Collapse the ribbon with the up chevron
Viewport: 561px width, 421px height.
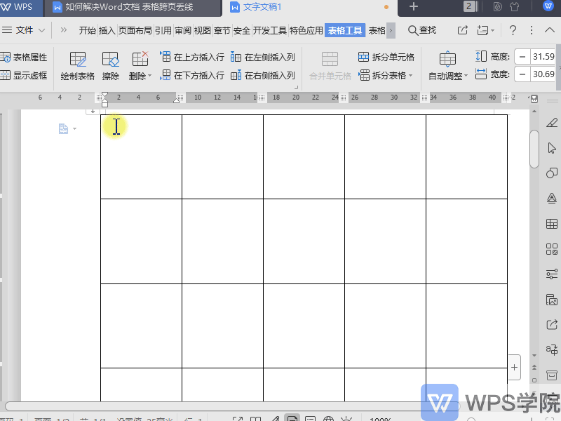click(550, 30)
